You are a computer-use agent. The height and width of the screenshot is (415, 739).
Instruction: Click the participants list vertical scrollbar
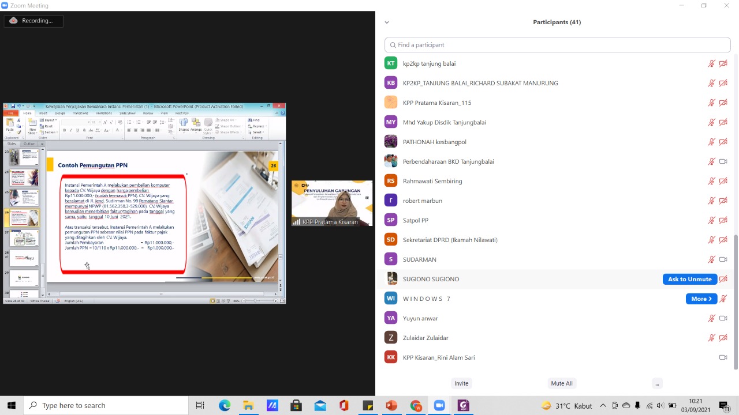click(x=735, y=300)
